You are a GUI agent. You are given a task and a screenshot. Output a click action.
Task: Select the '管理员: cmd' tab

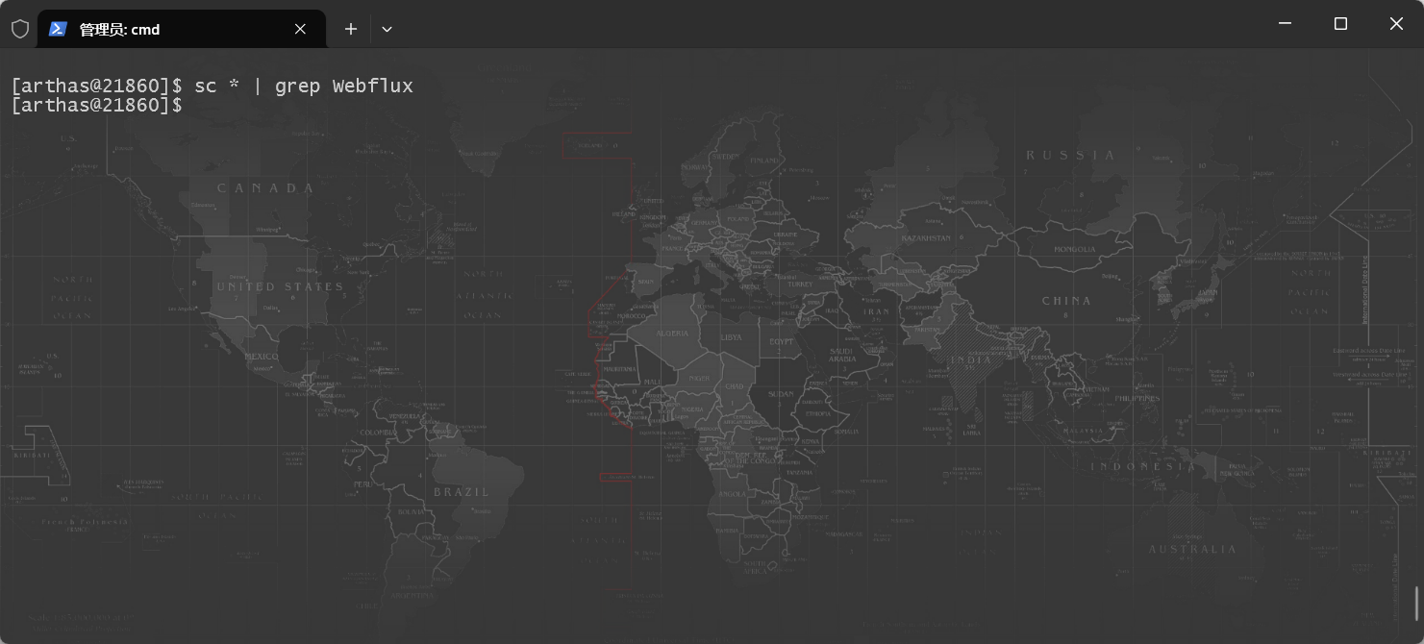click(x=181, y=29)
